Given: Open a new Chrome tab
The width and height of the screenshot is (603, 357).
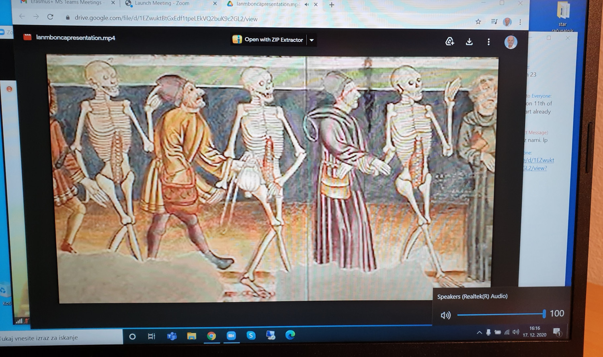Looking at the screenshot, I should point(332,5).
